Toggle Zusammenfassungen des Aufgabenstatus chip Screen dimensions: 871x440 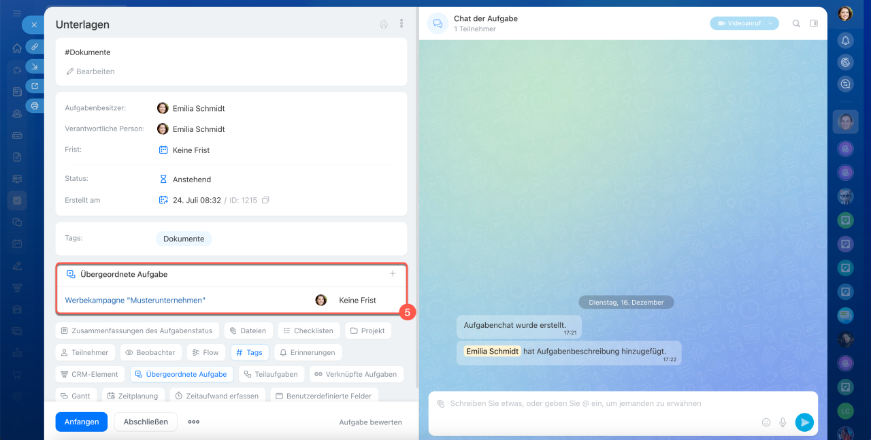point(137,331)
